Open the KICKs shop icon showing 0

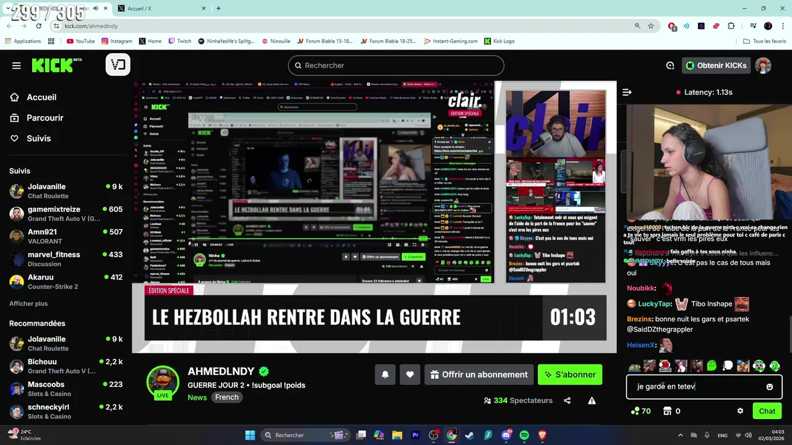[x=671, y=411]
